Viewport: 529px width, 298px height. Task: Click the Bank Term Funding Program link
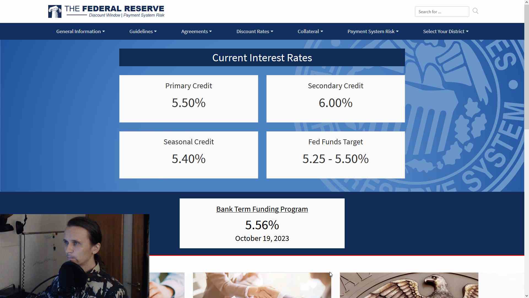(262, 209)
